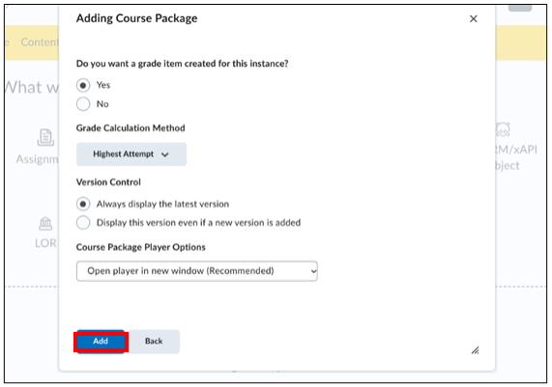The width and height of the screenshot is (552, 387).
Task: Click the Adding Course Package title
Action: (x=136, y=18)
